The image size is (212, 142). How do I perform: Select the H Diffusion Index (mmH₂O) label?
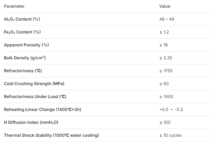tap(31, 122)
